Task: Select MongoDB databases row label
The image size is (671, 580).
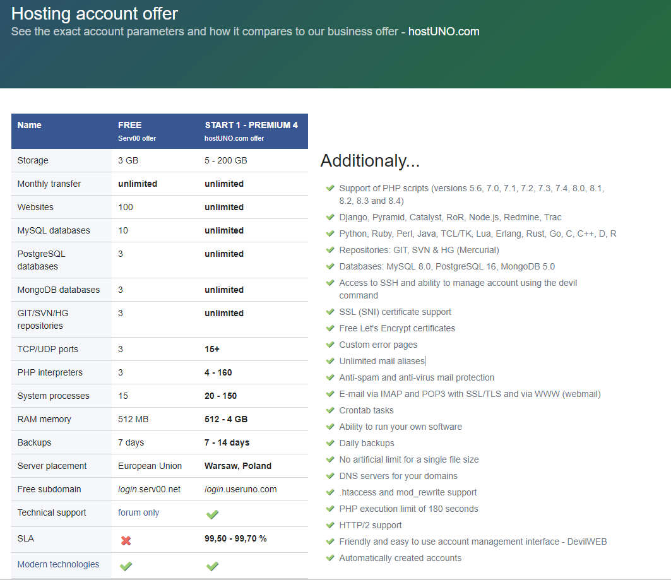Action: (58, 290)
